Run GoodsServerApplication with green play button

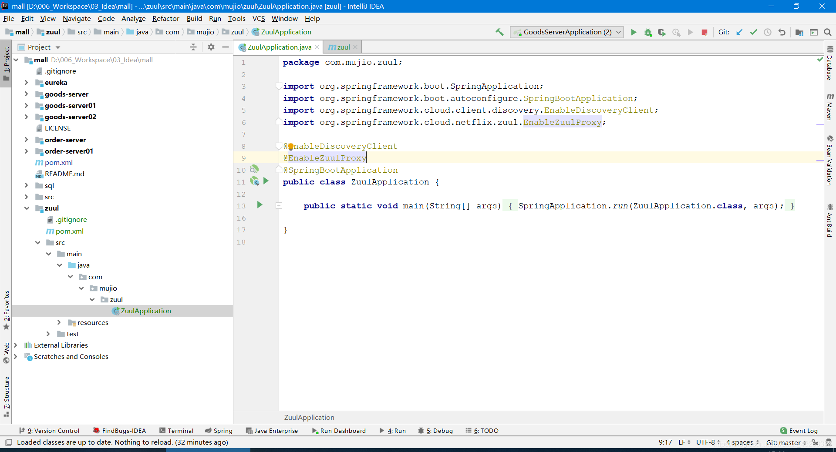634,32
